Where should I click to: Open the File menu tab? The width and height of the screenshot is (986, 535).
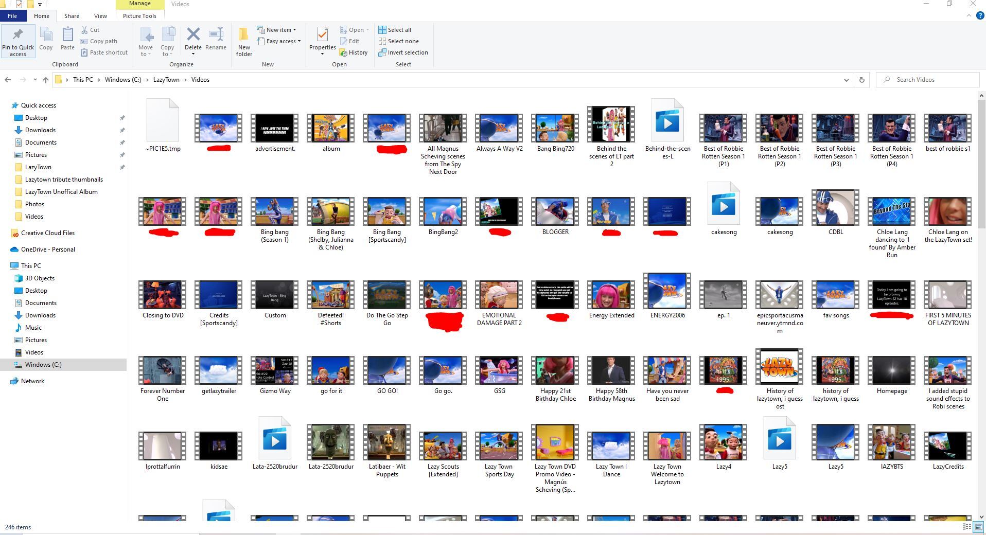click(12, 16)
